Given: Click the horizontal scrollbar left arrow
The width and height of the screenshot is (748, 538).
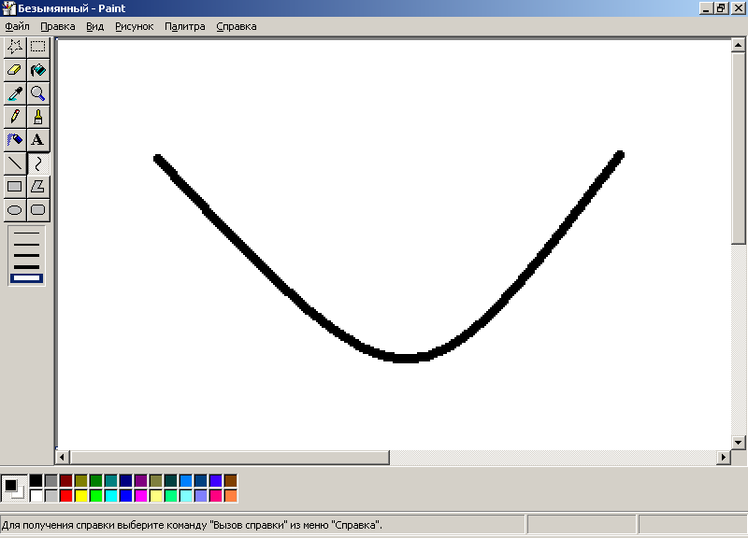Looking at the screenshot, I should (x=62, y=458).
